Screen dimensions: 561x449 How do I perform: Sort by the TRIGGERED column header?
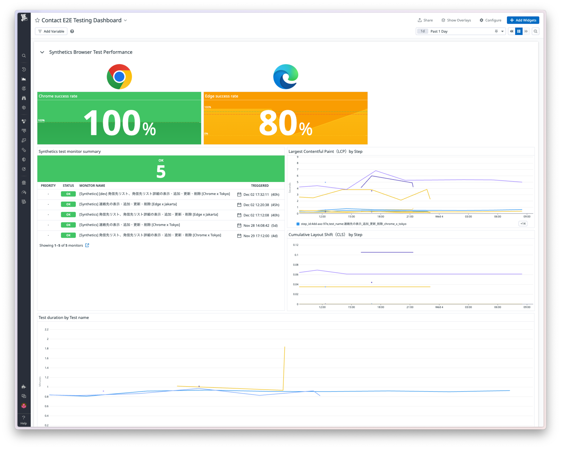[x=260, y=186]
